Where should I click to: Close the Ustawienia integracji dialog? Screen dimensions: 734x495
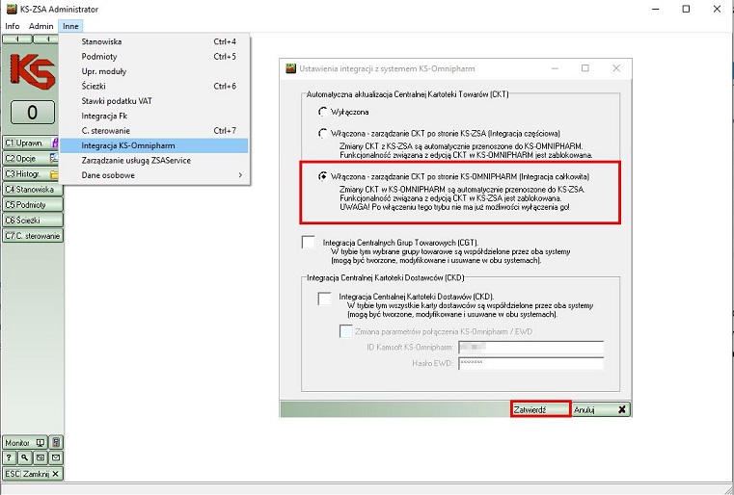616,68
